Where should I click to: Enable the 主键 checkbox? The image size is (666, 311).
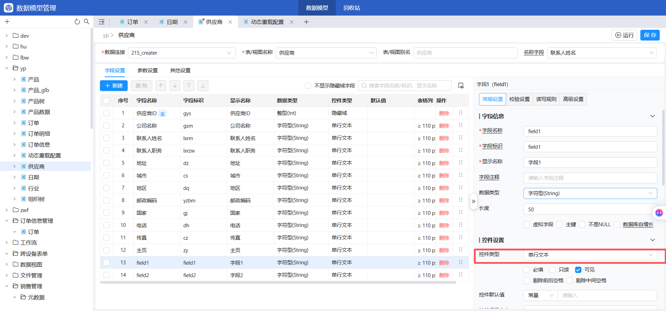pos(560,225)
